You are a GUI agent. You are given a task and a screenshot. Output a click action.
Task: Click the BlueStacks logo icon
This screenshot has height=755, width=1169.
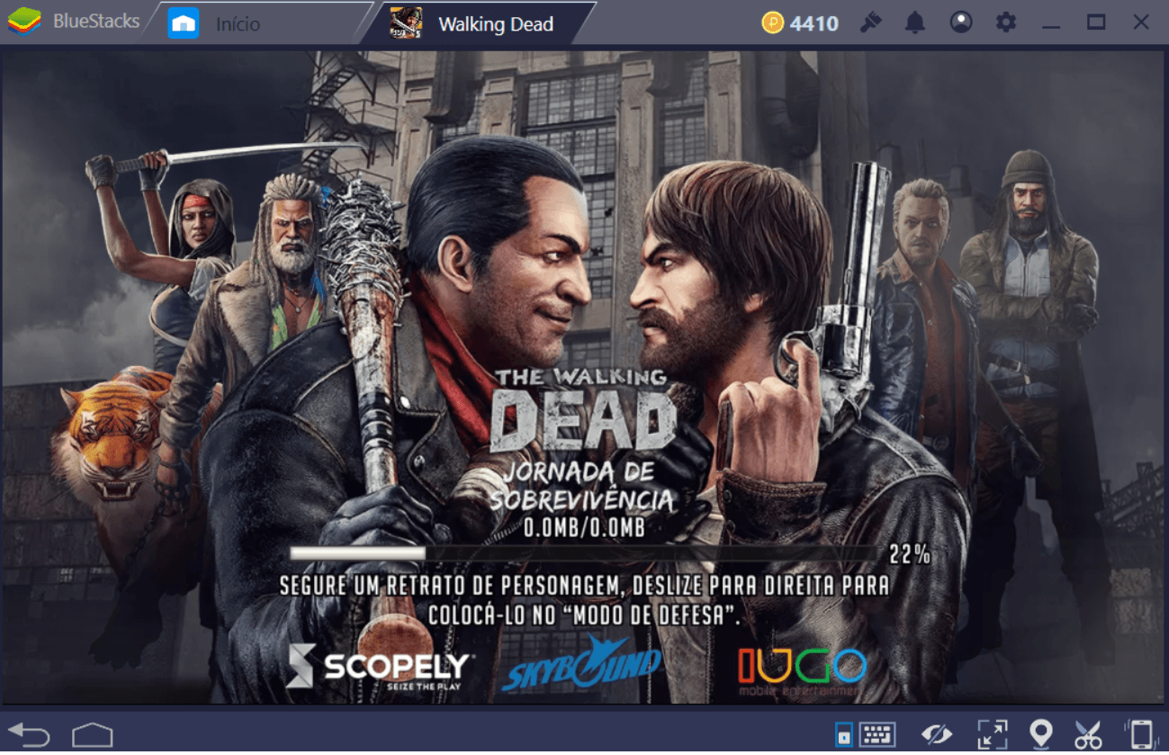pos(24,22)
